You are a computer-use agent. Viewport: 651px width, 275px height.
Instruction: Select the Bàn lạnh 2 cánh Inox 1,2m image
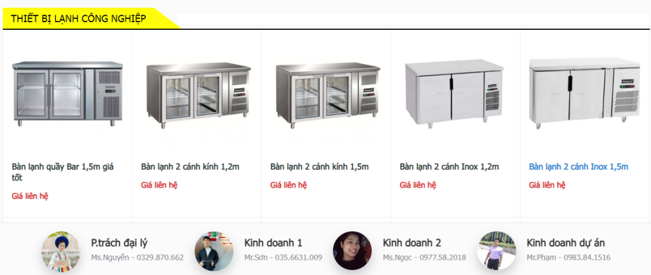point(455,93)
